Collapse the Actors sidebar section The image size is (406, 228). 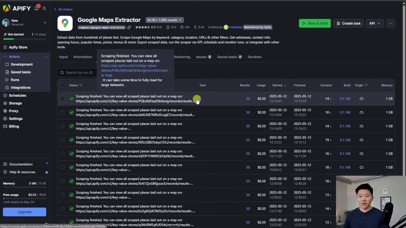point(46,57)
